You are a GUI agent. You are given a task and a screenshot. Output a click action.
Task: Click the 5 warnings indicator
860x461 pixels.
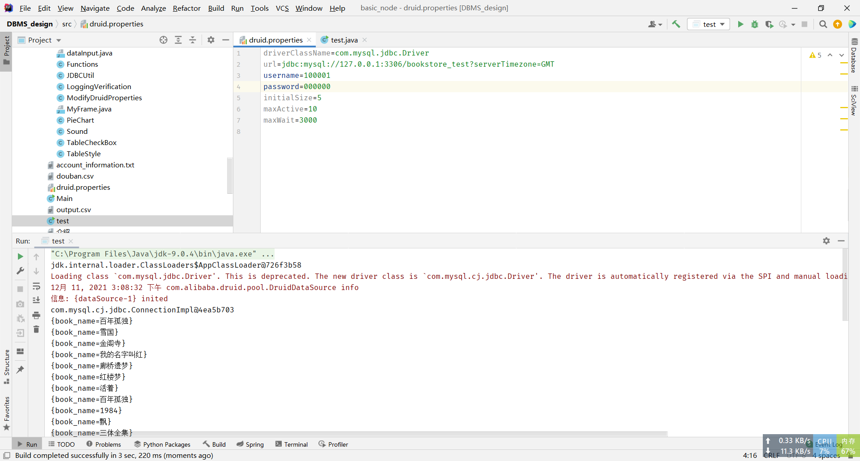(816, 55)
